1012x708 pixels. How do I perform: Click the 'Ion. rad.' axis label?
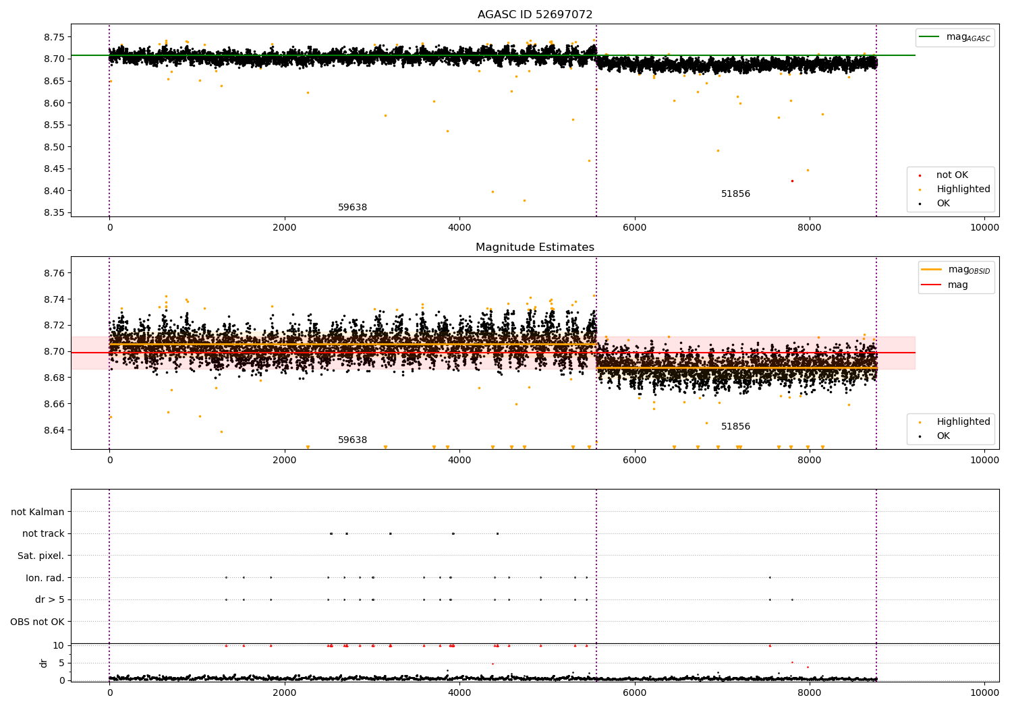point(45,578)
